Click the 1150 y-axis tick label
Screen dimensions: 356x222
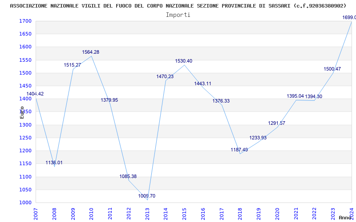click(x=26, y=164)
